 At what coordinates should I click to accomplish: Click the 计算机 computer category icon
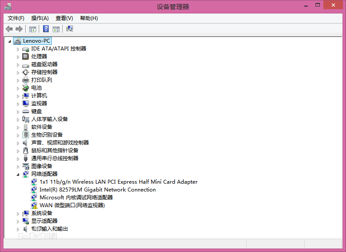click(26, 96)
